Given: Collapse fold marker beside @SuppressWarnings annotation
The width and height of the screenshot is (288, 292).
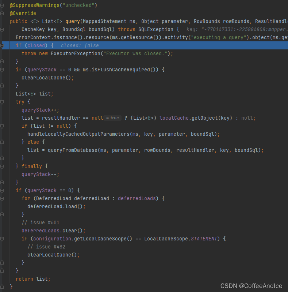Looking at the screenshot, I should pyautogui.click(x=2, y=5).
